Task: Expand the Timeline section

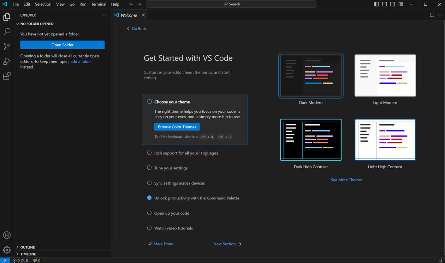Action: pos(28,254)
